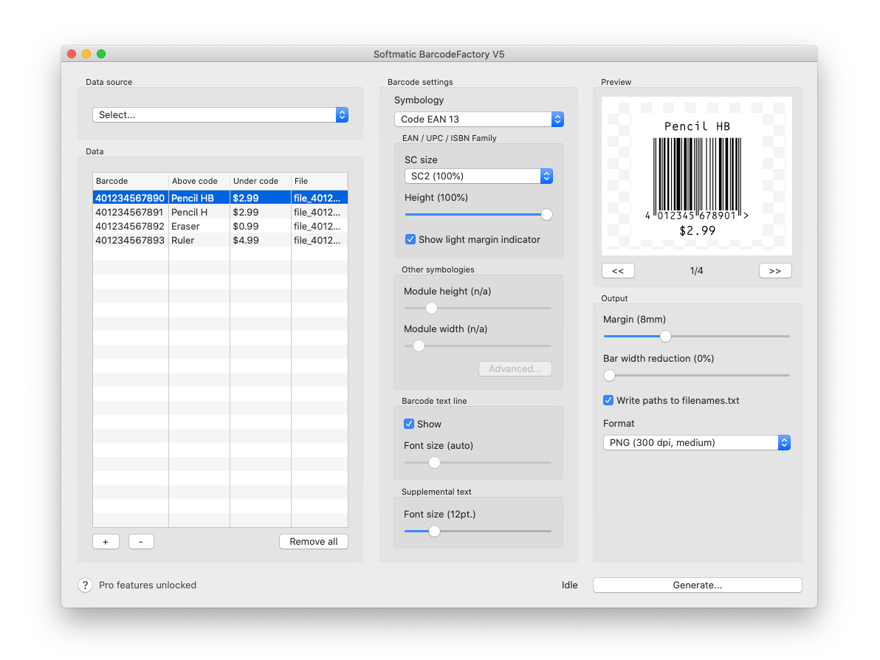
Task: Click the barcode preview thumbnail
Action: coord(696,176)
